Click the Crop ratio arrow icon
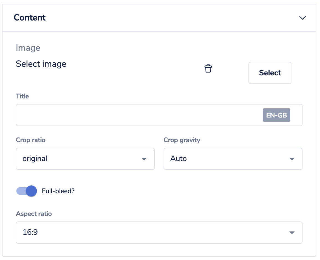 [144, 159]
